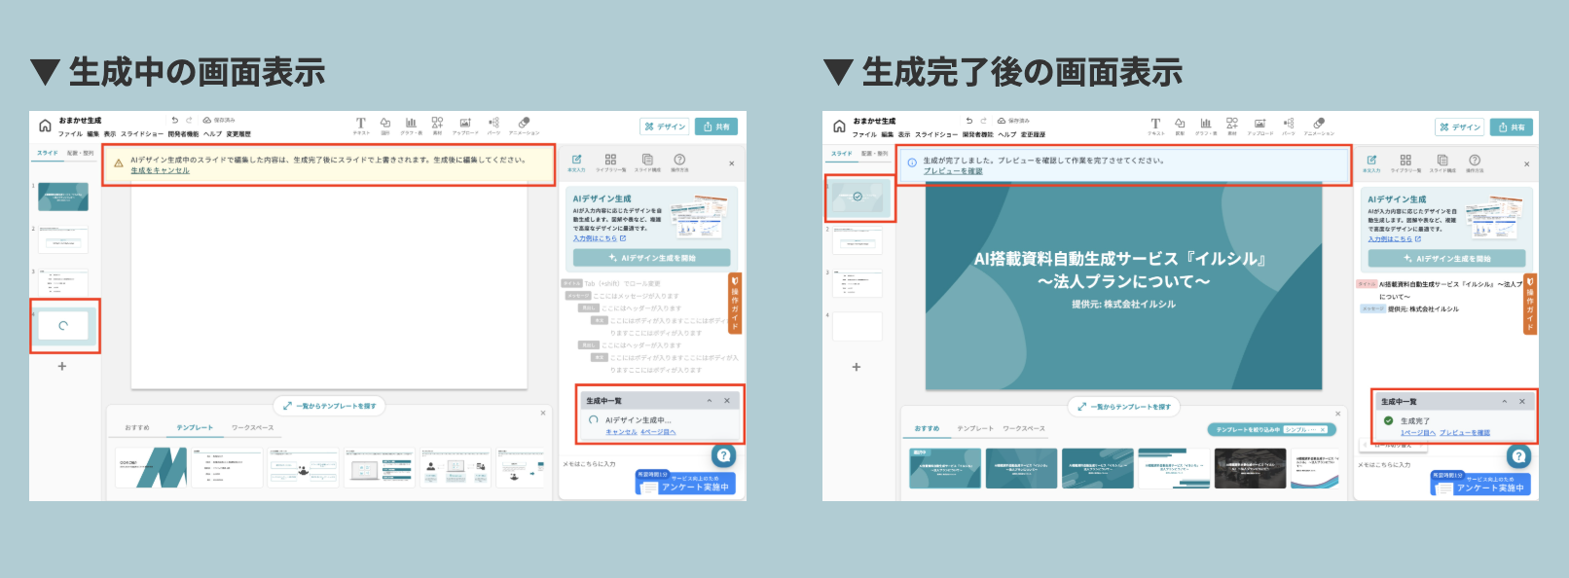Click undo arrow in left screen toolbar
Screen dimensions: 1569x578
pos(174,120)
